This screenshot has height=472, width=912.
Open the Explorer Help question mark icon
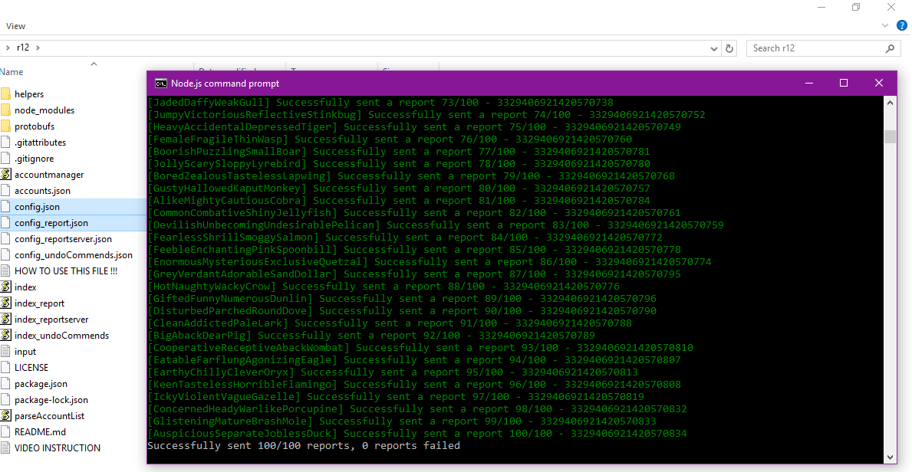click(901, 25)
